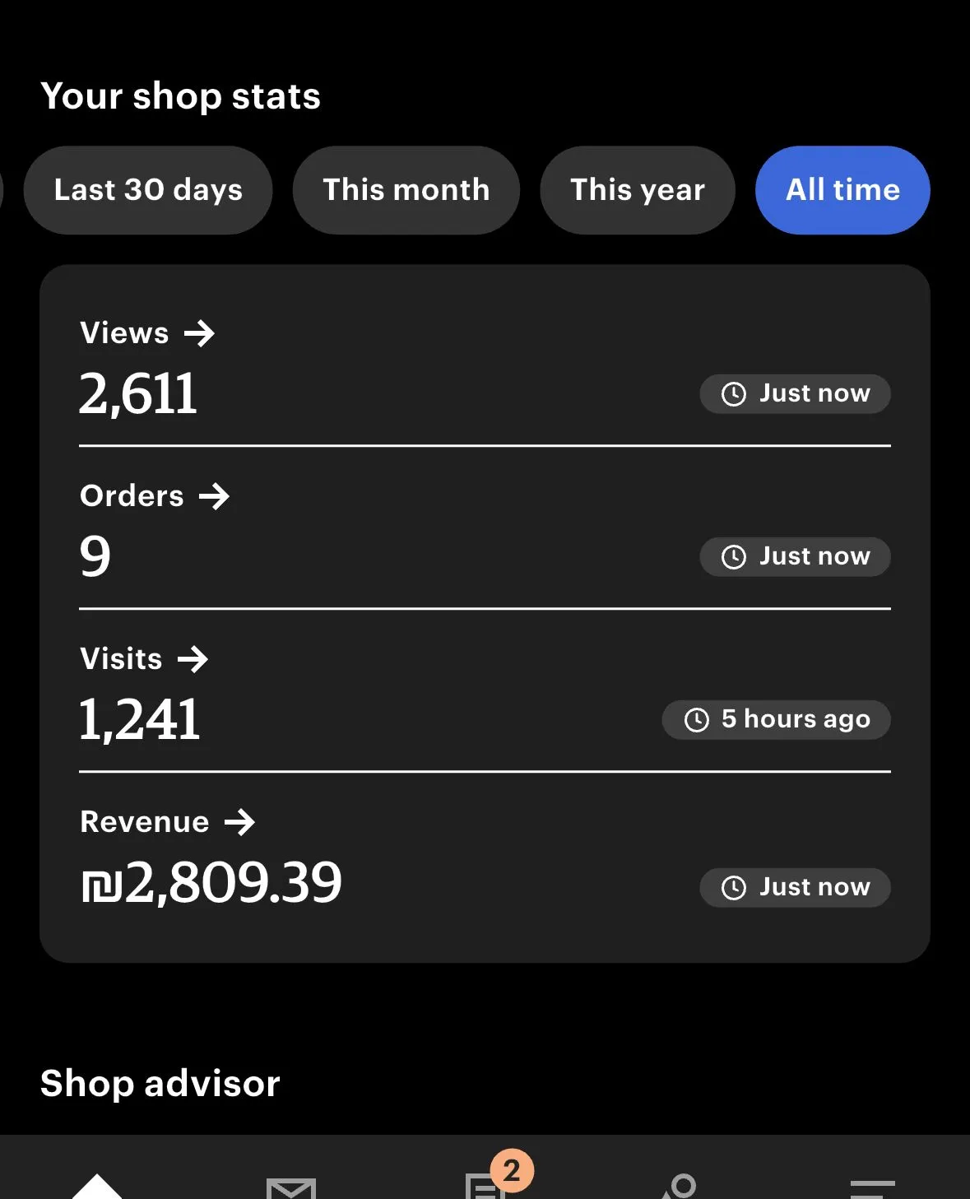Viewport: 970px width, 1199px height.
Task: Tap the Visits '5 hours ago' badge
Action: click(x=776, y=720)
